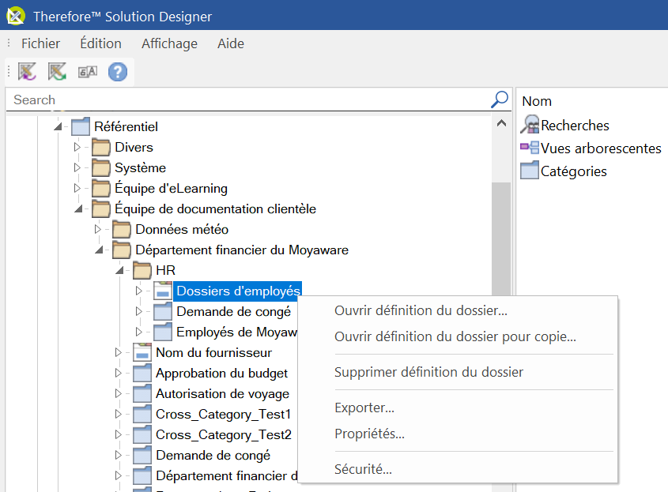Click the search magnifying glass icon

pyautogui.click(x=500, y=100)
